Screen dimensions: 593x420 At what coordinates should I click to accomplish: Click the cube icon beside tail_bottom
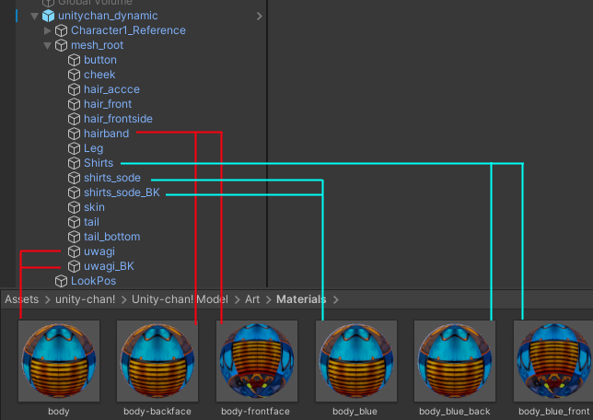point(74,238)
